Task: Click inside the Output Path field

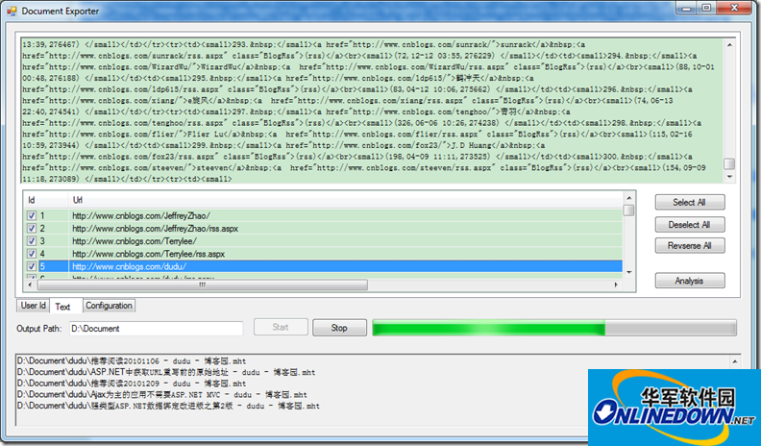Action: [x=157, y=329]
